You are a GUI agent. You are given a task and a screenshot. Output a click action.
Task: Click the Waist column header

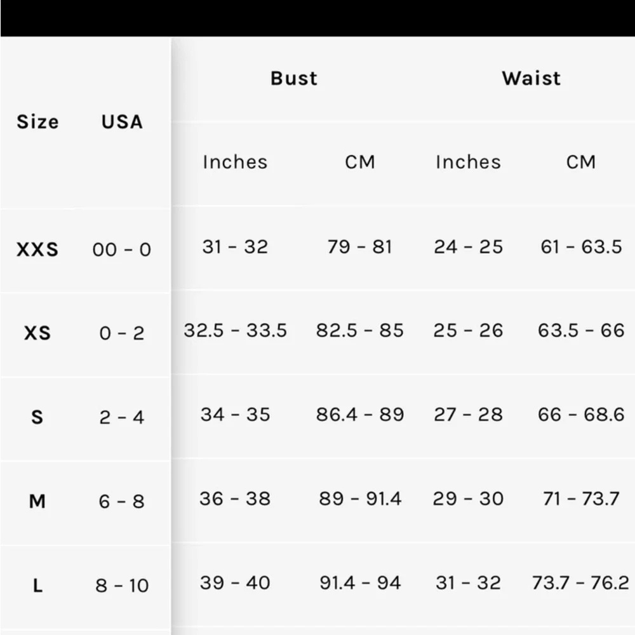[x=531, y=78]
